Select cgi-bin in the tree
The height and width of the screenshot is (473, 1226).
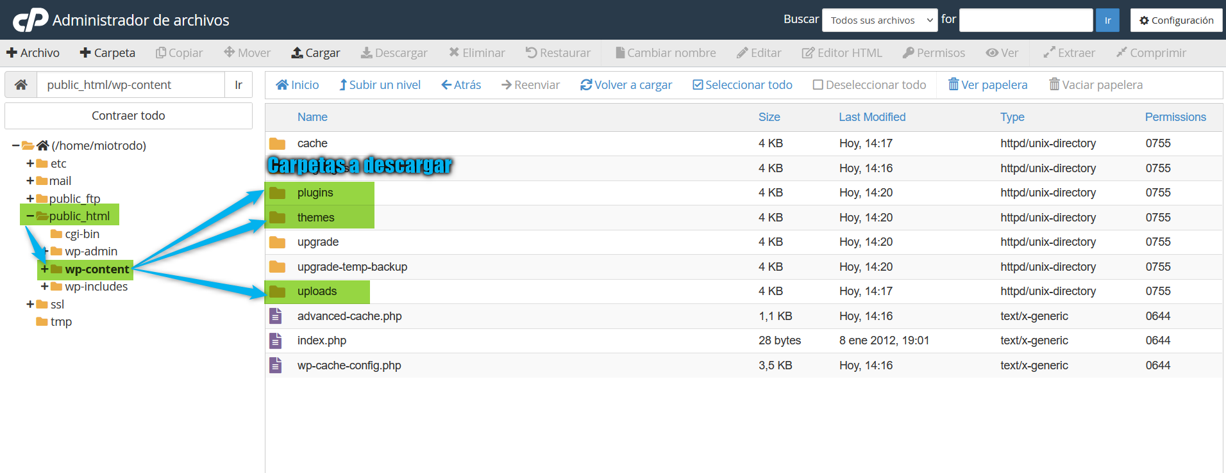[x=82, y=234]
